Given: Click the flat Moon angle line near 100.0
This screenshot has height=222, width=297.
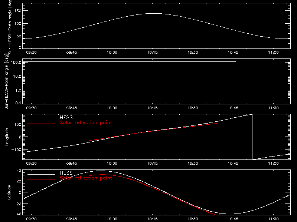Looking at the screenshot, I should 156,62.
